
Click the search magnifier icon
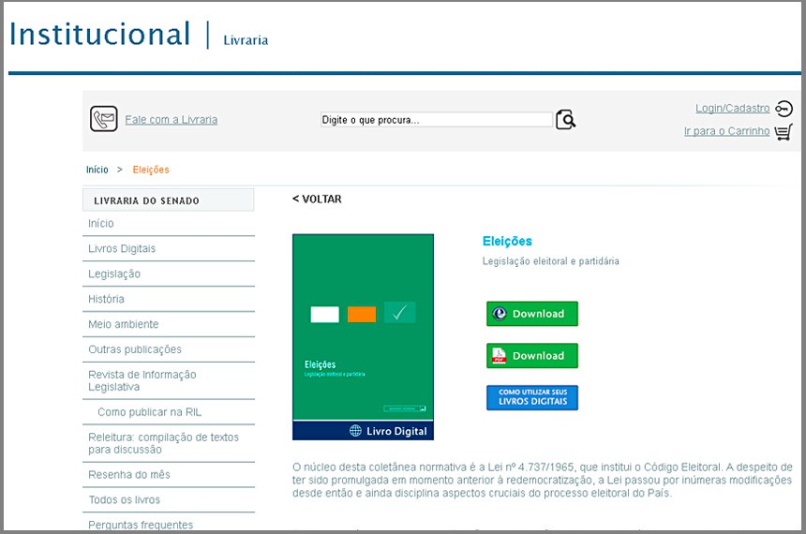(565, 119)
